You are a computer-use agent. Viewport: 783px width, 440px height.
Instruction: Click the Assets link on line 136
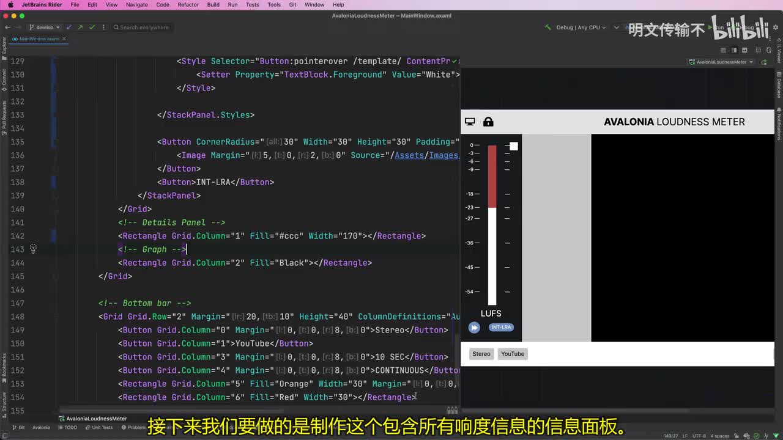(x=409, y=155)
